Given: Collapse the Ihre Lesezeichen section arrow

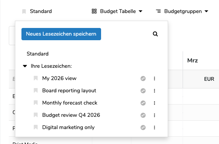Looking at the screenshot, I should point(25,66).
